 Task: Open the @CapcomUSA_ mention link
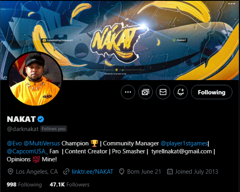tap(28, 151)
